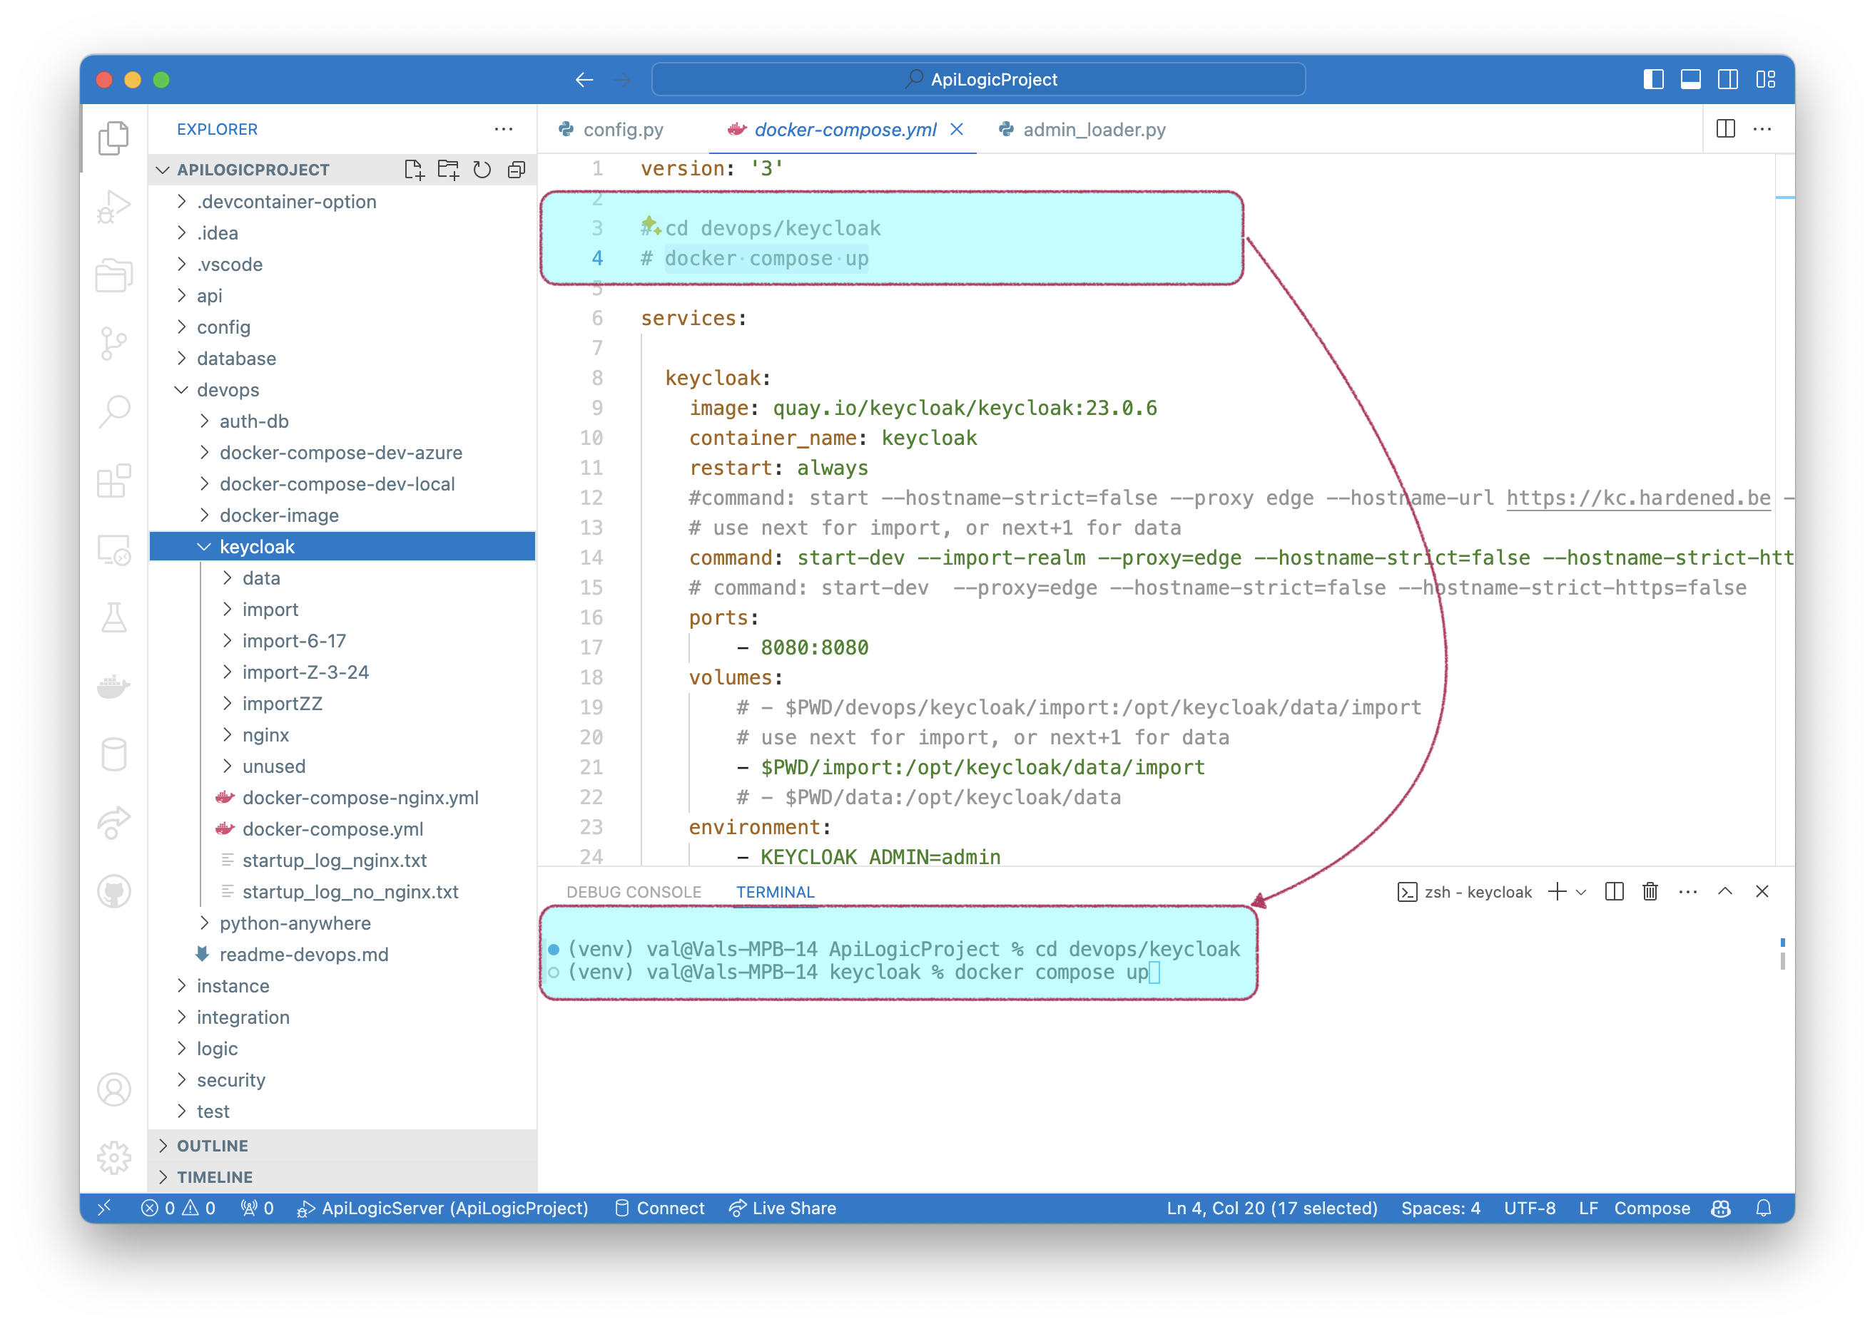Collapse all folders in Explorer

click(517, 170)
